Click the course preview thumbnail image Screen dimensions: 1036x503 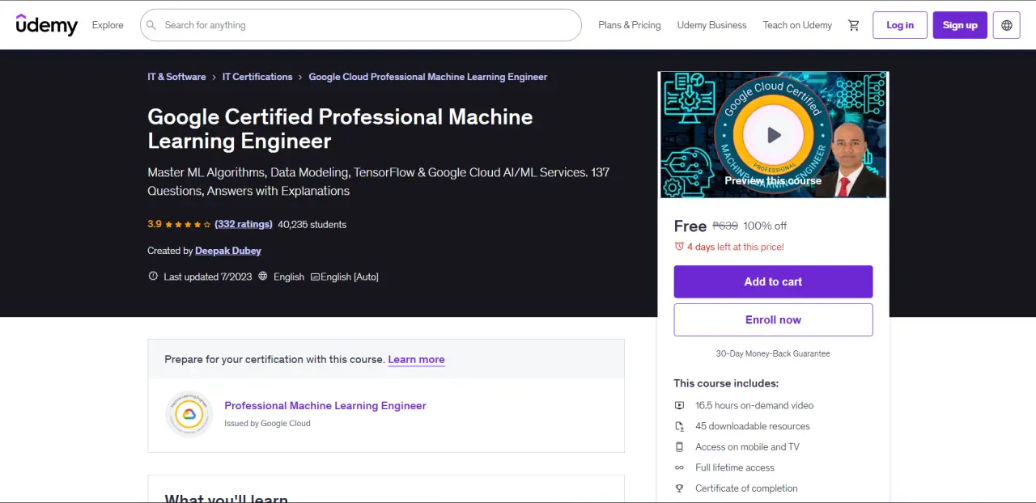point(774,135)
